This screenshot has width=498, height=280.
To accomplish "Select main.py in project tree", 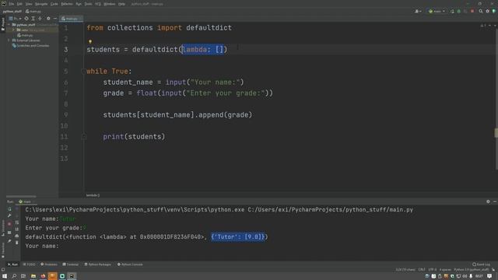I will pyautogui.click(x=26, y=35).
